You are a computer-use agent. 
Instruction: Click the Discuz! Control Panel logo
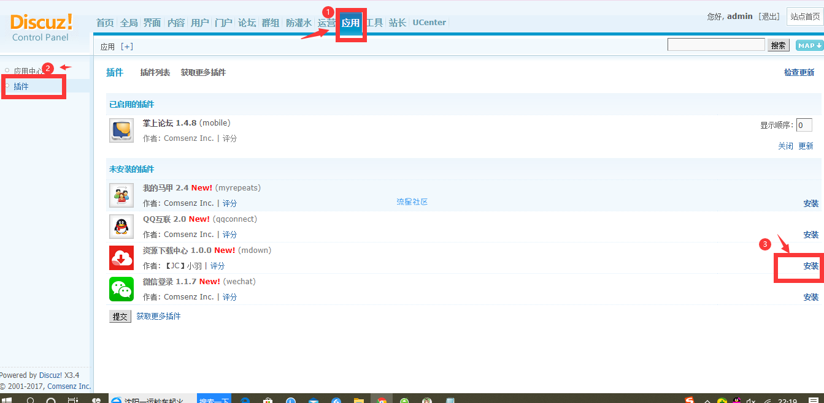click(41, 28)
